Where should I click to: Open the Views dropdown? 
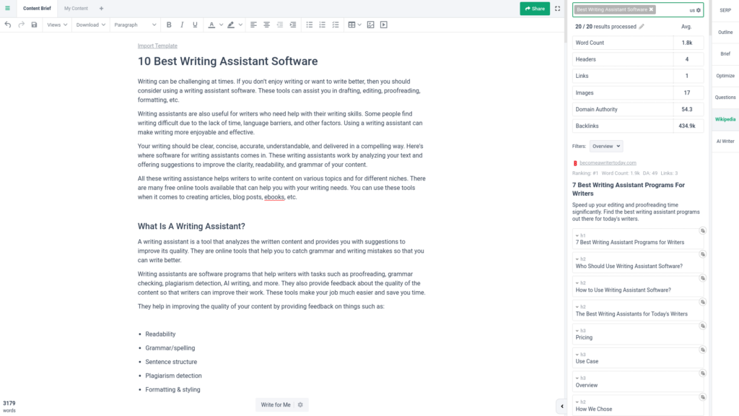[x=57, y=25]
